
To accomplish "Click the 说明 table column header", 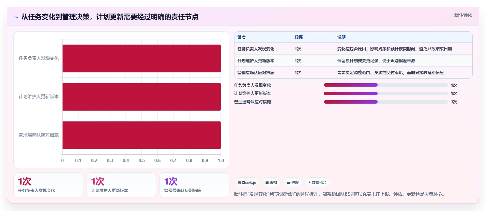I will pos(341,37).
